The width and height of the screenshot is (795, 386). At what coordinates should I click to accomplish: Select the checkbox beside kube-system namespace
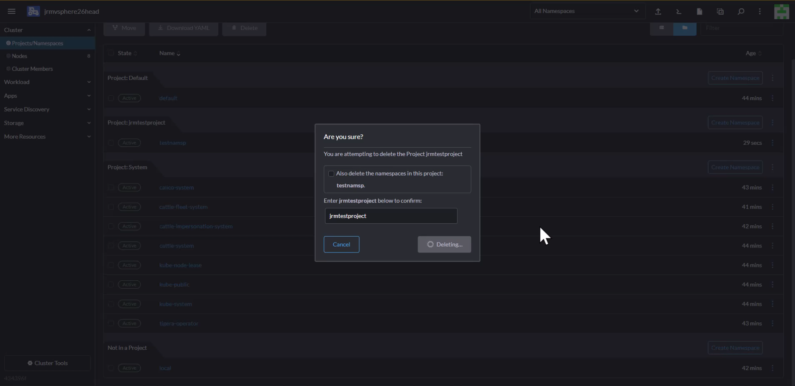[x=111, y=304]
